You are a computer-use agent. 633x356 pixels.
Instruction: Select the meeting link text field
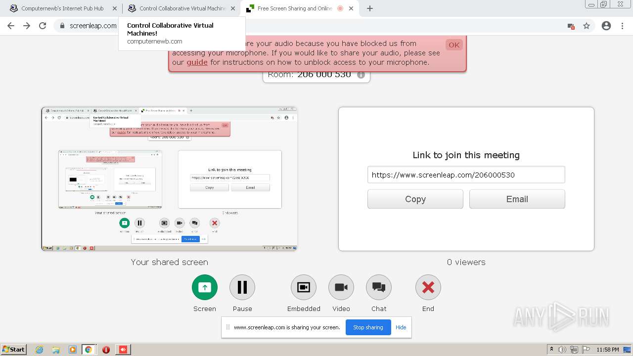point(466,175)
